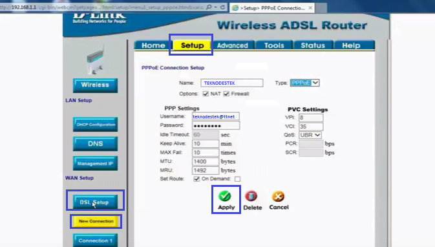Click the SCR bps field
435x247 pixels.
click(311, 153)
